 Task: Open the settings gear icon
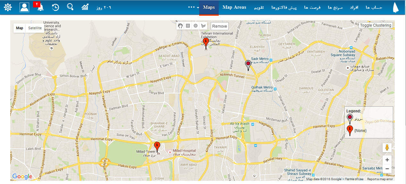pos(8,7)
